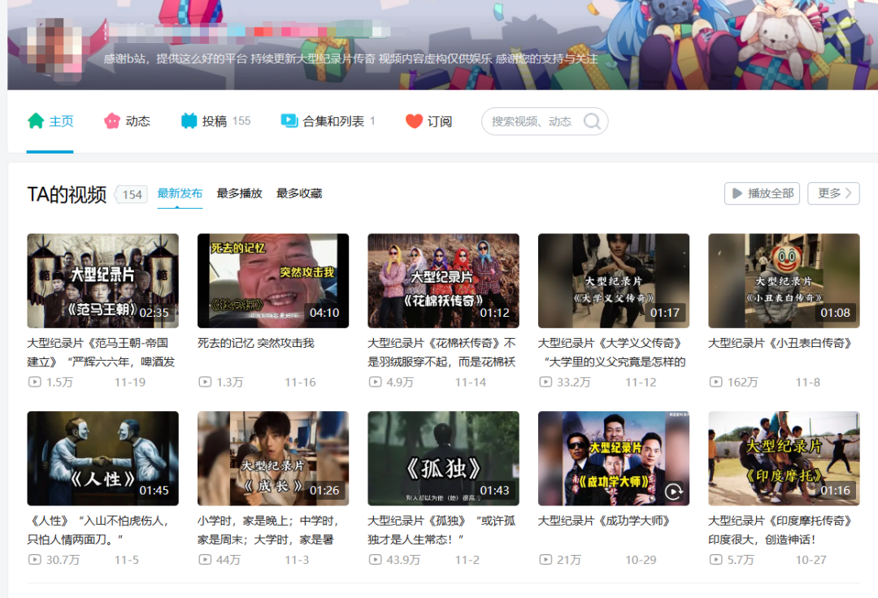Image resolution: width=878 pixels, height=598 pixels.
Task: Click the red heart 订阅 icon
Action: coord(414,121)
